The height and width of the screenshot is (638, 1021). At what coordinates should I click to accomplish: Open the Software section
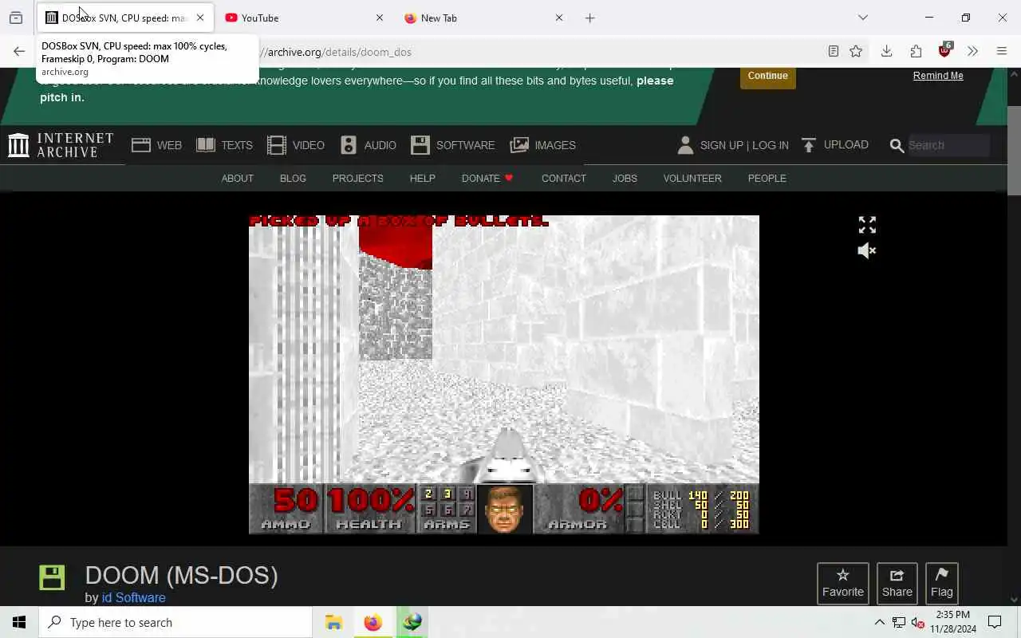(452, 145)
